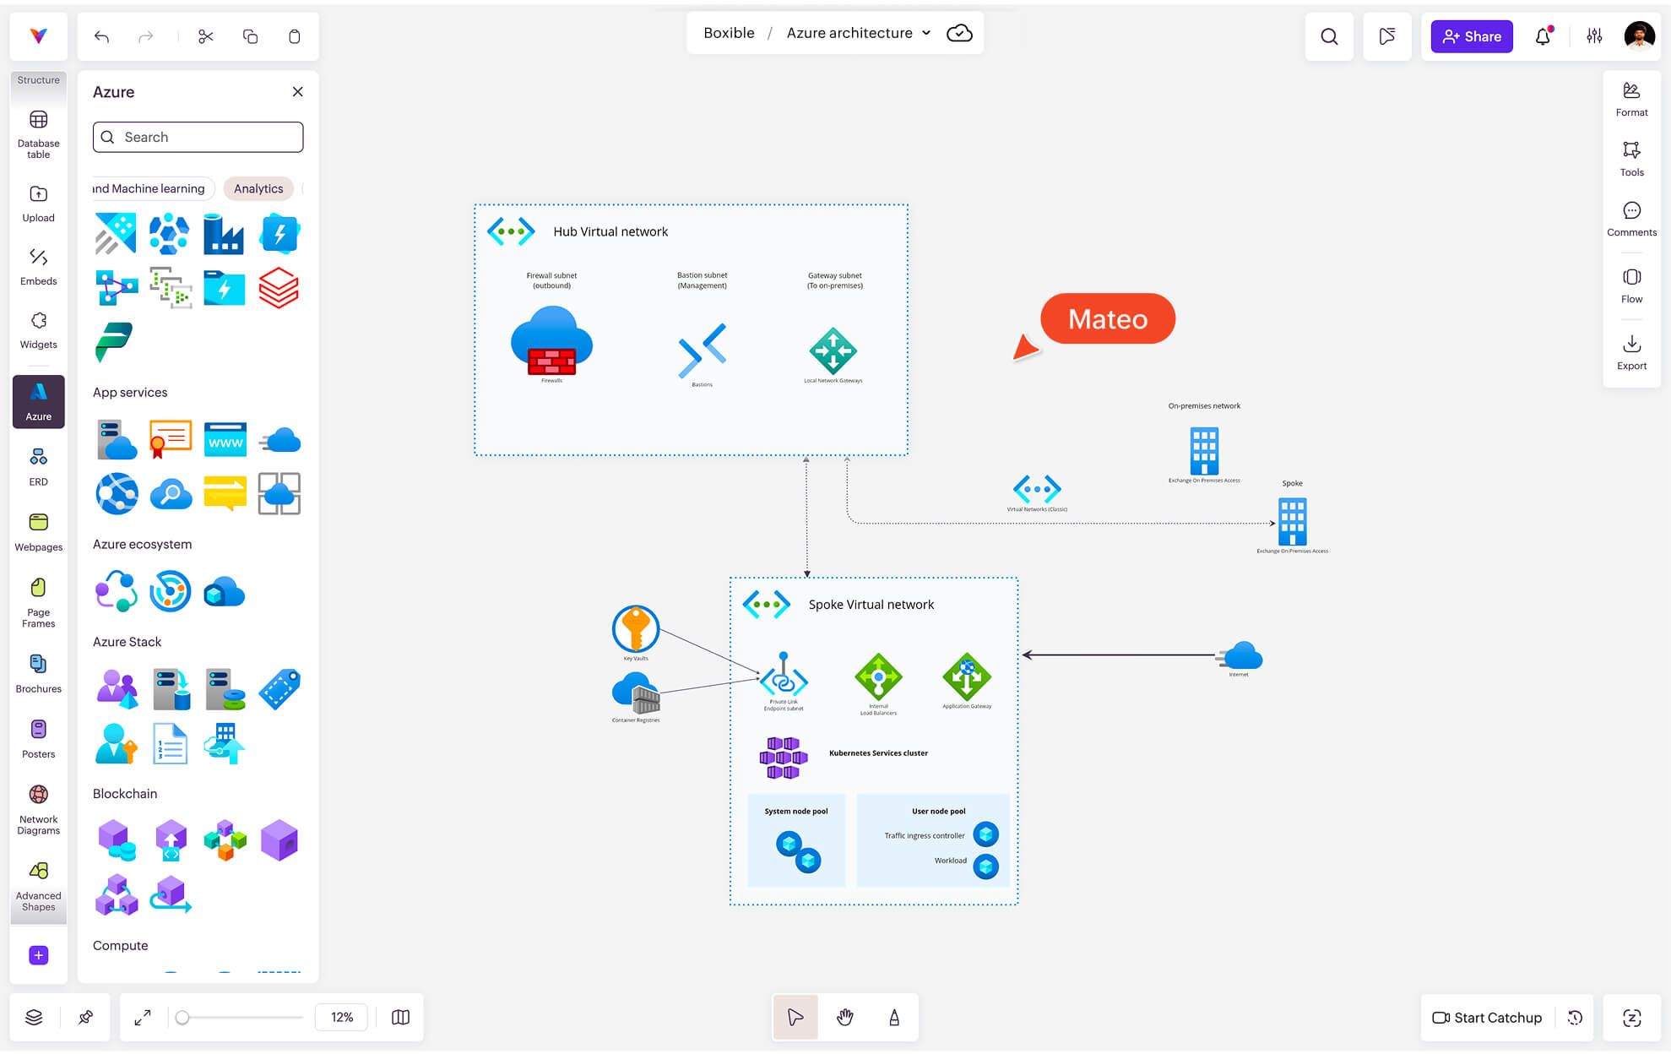The image size is (1671, 1054).
Task: Click the zoom slider handle
Action: pyautogui.click(x=182, y=1017)
